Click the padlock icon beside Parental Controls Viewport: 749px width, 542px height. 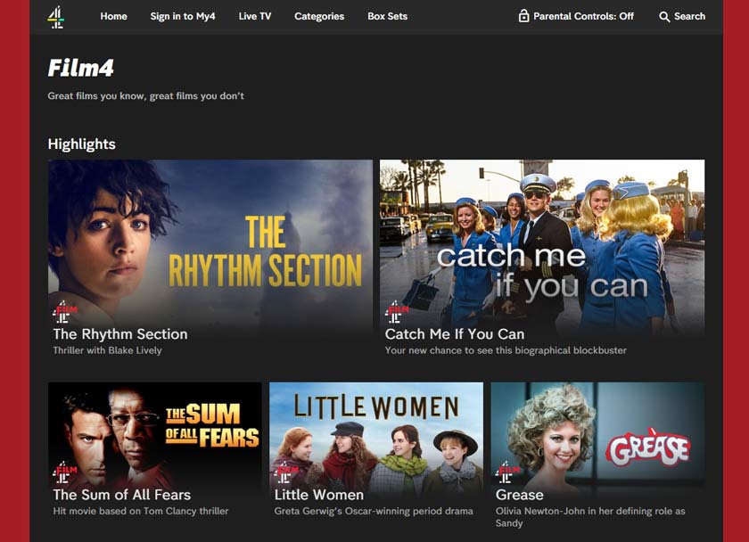click(x=523, y=16)
